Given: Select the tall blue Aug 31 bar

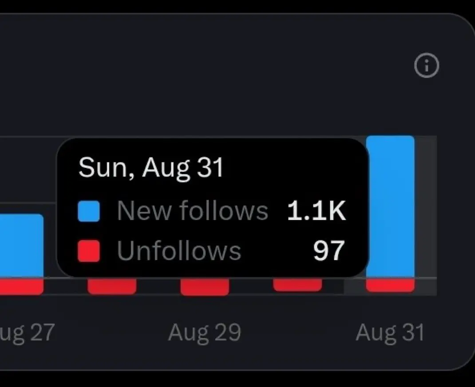Looking at the screenshot, I should [390, 206].
